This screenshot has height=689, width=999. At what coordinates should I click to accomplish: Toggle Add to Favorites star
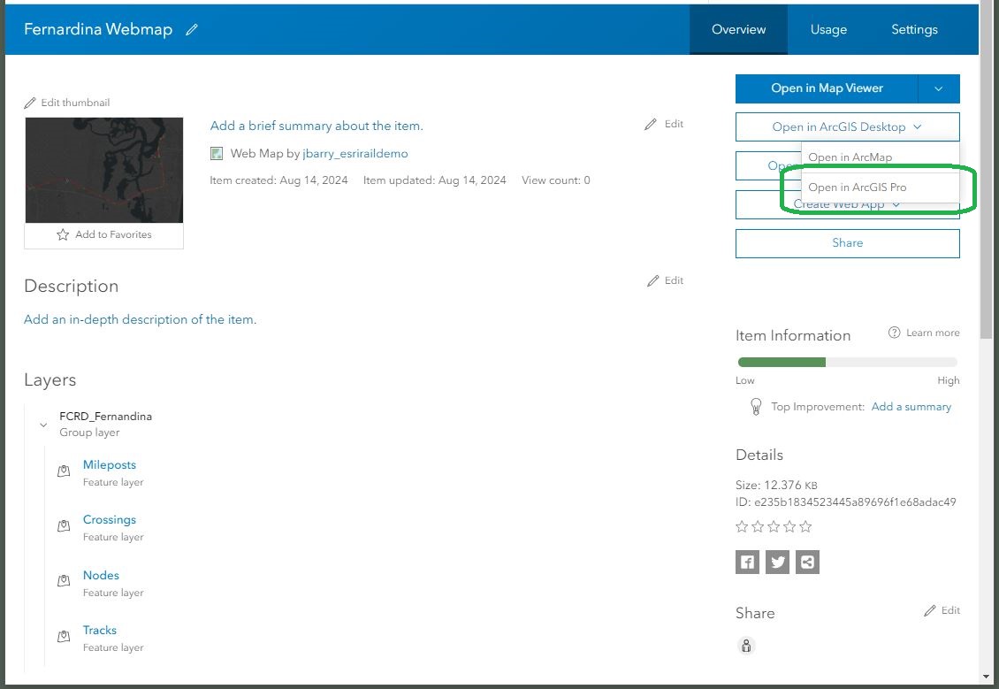[x=63, y=234]
